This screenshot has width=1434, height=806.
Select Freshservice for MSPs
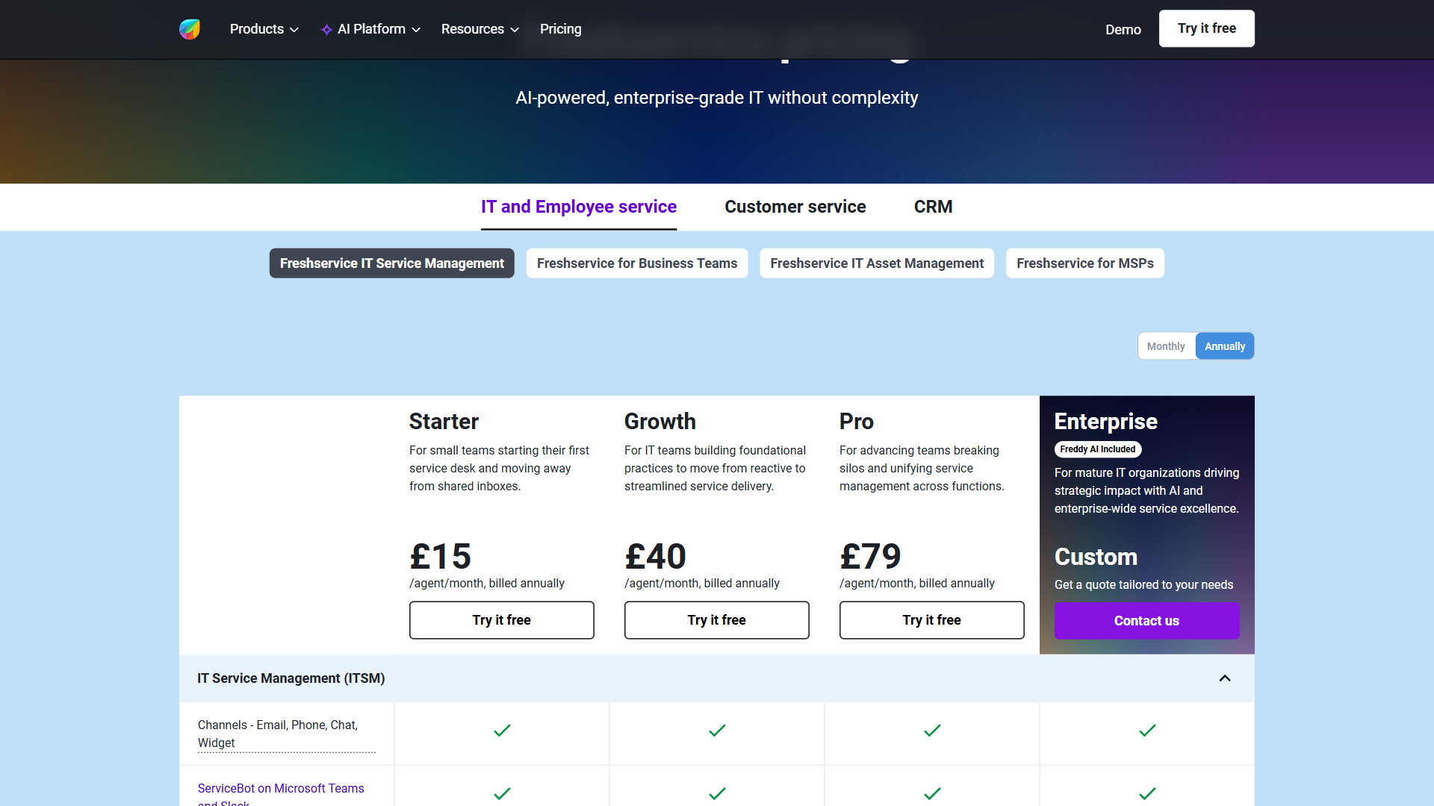click(x=1085, y=263)
